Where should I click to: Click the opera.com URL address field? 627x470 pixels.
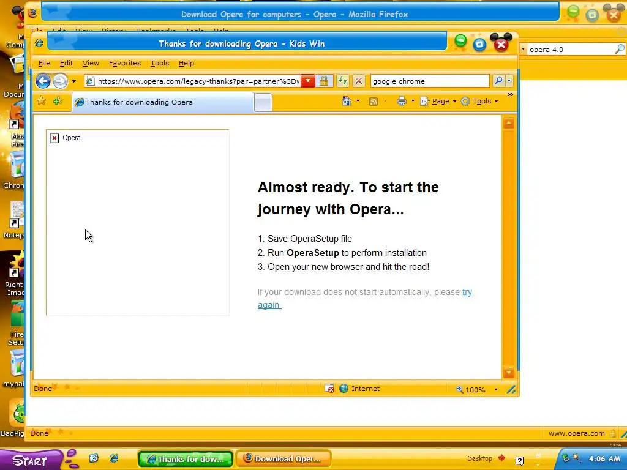(193, 81)
